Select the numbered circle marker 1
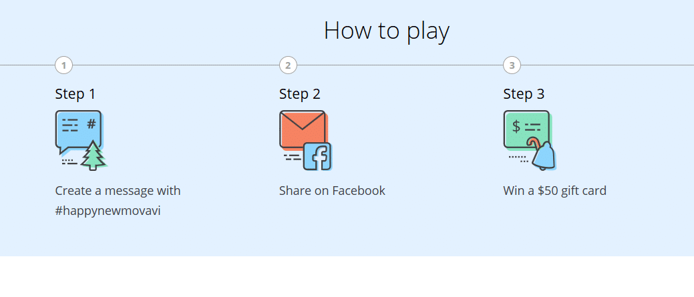694x297 pixels. [x=63, y=65]
